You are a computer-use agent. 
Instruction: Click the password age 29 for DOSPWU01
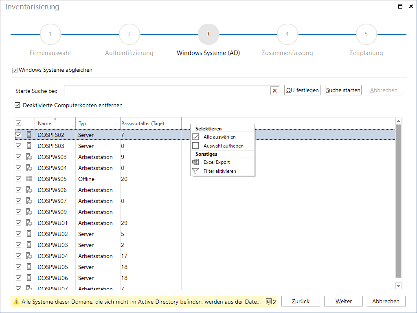point(151,223)
